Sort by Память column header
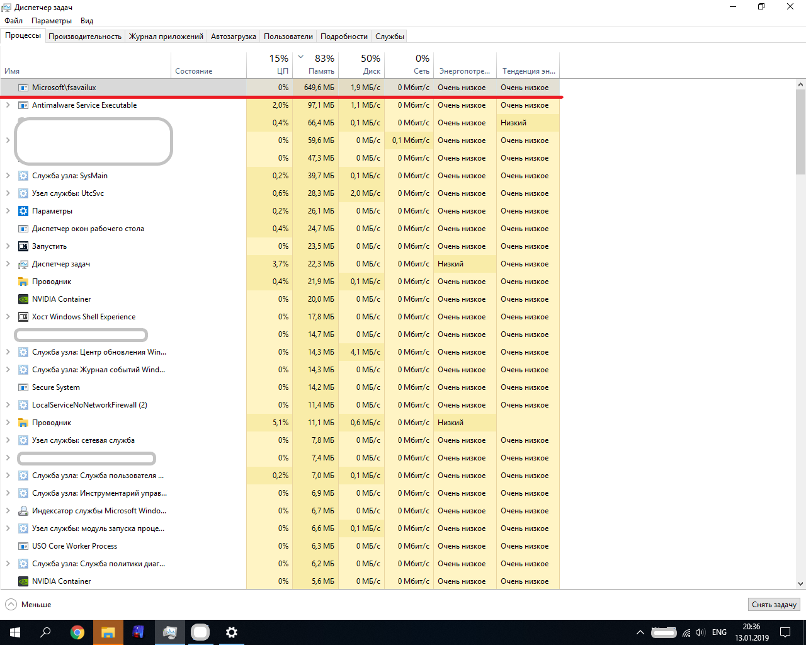Screen dimensions: 806x645 (315, 64)
